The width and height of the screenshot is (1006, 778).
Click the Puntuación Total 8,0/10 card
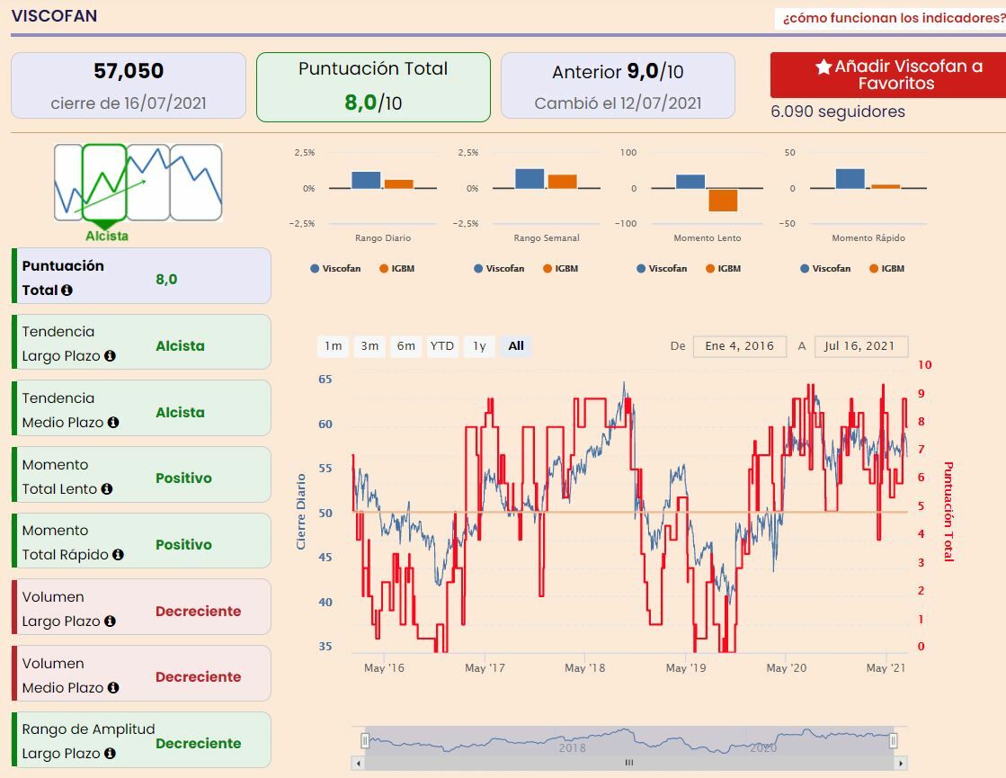(373, 86)
